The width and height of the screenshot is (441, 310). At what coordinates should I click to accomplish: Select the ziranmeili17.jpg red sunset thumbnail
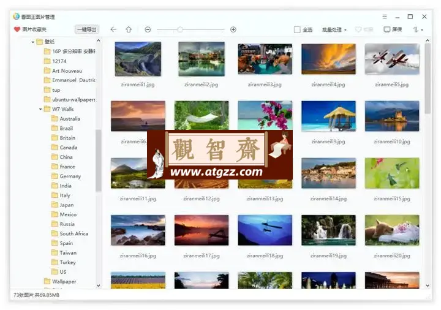[x=202, y=230]
